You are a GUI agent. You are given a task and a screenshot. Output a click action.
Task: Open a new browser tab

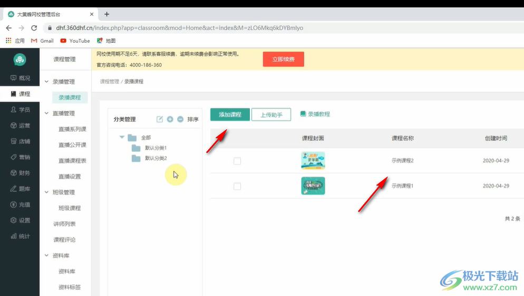click(x=106, y=14)
